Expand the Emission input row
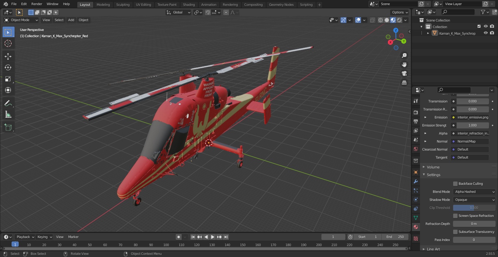The image size is (498, 257). pos(425,117)
